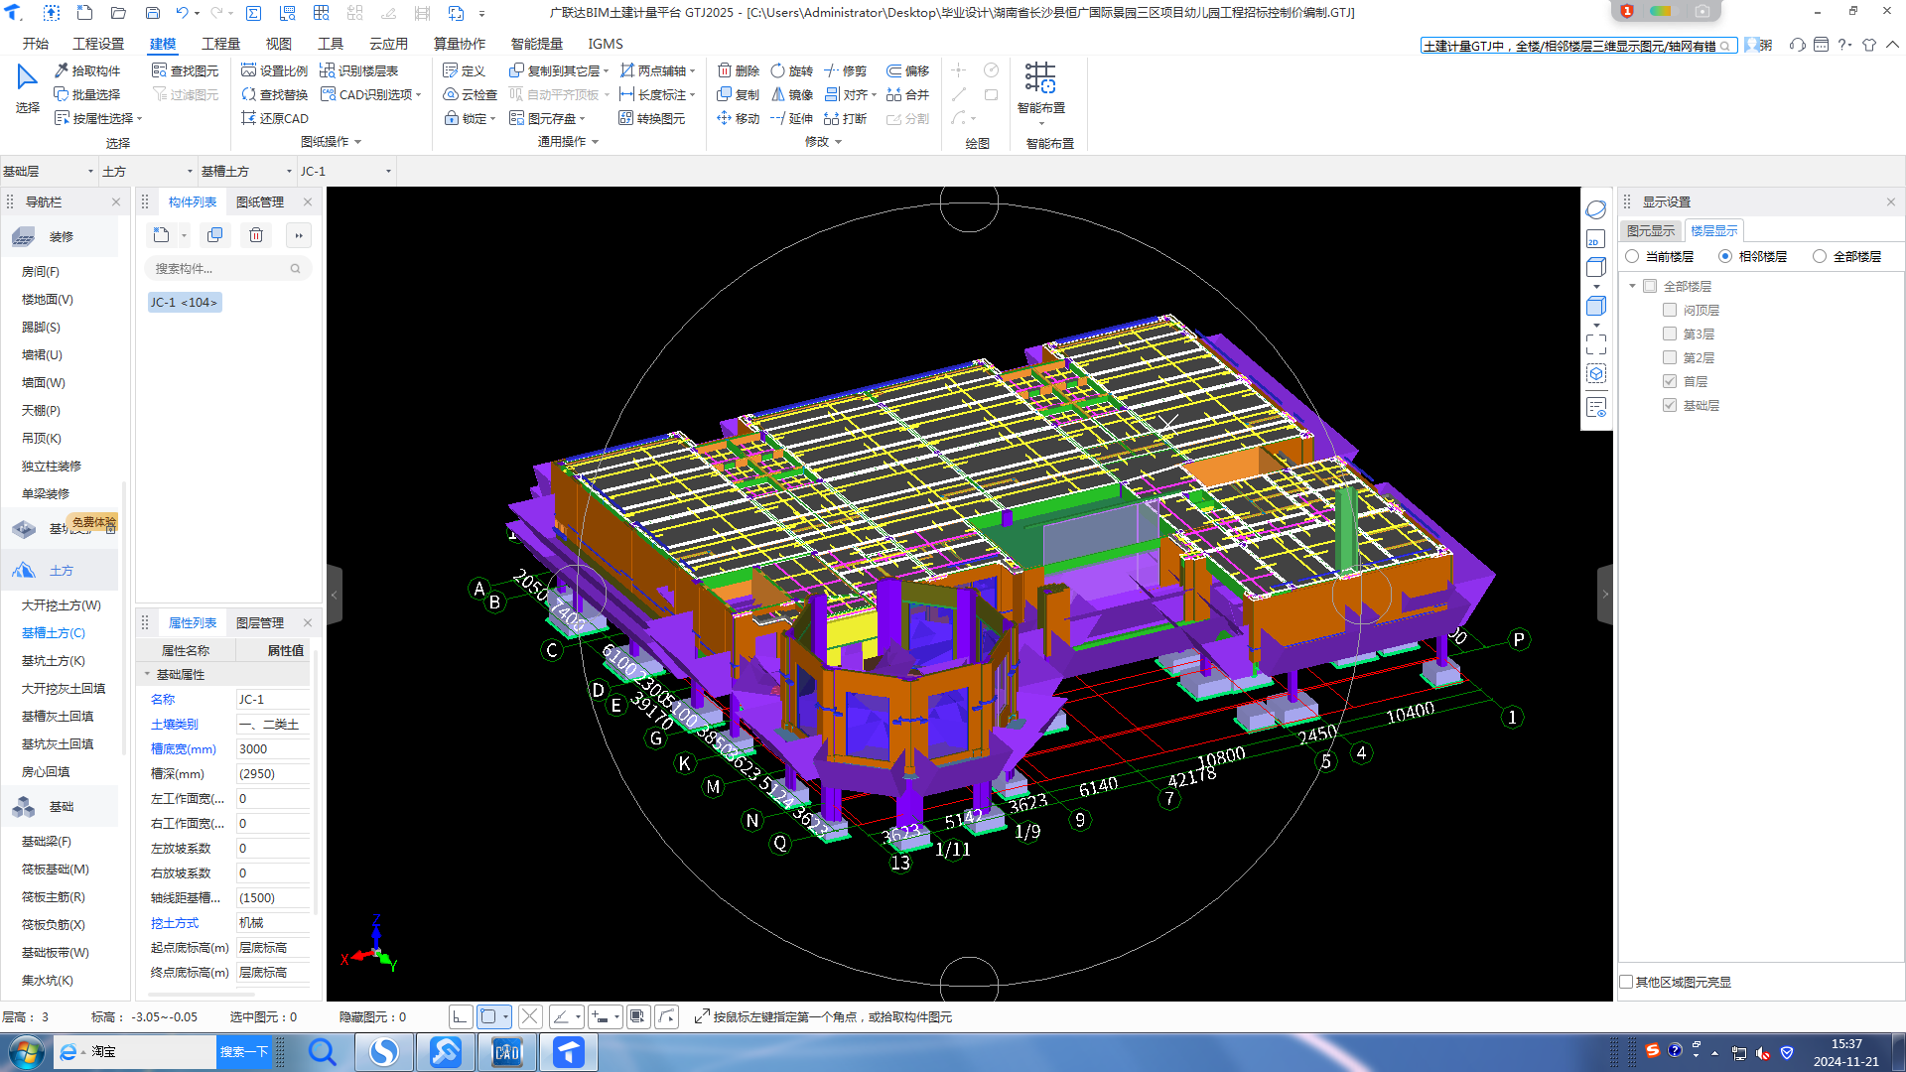Expand 按属性选择 dropdown arrow
1906x1072 pixels.
140,119
